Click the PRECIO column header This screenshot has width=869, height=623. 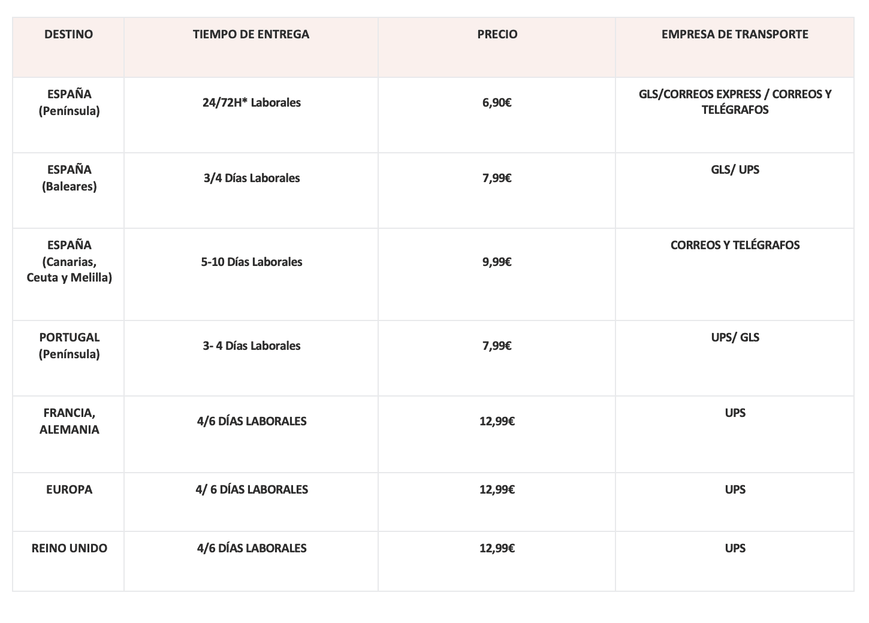(497, 47)
